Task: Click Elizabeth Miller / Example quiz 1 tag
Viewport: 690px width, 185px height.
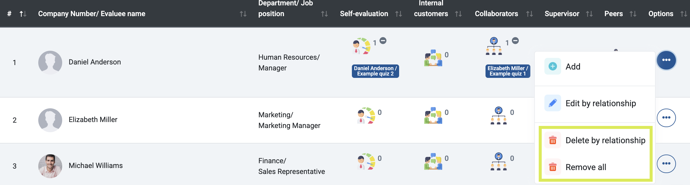Action: click(508, 71)
